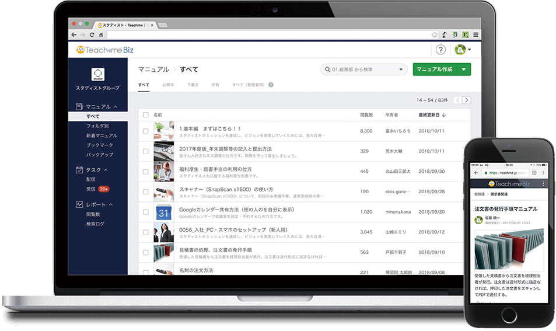Collapse the マニュアル sidebar section
The width and height of the screenshot is (556, 331).
pos(116,107)
